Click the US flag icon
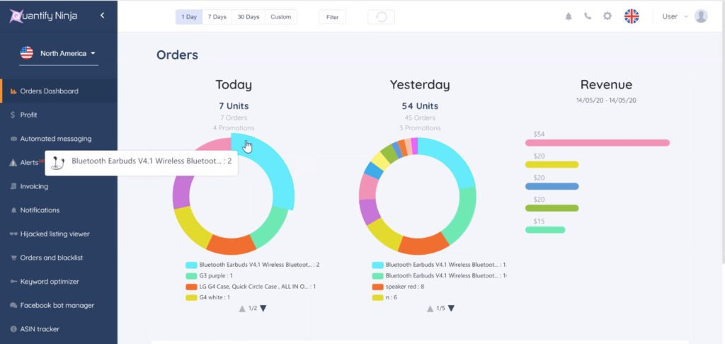This screenshot has height=344, width=725. (x=27, y=52)
